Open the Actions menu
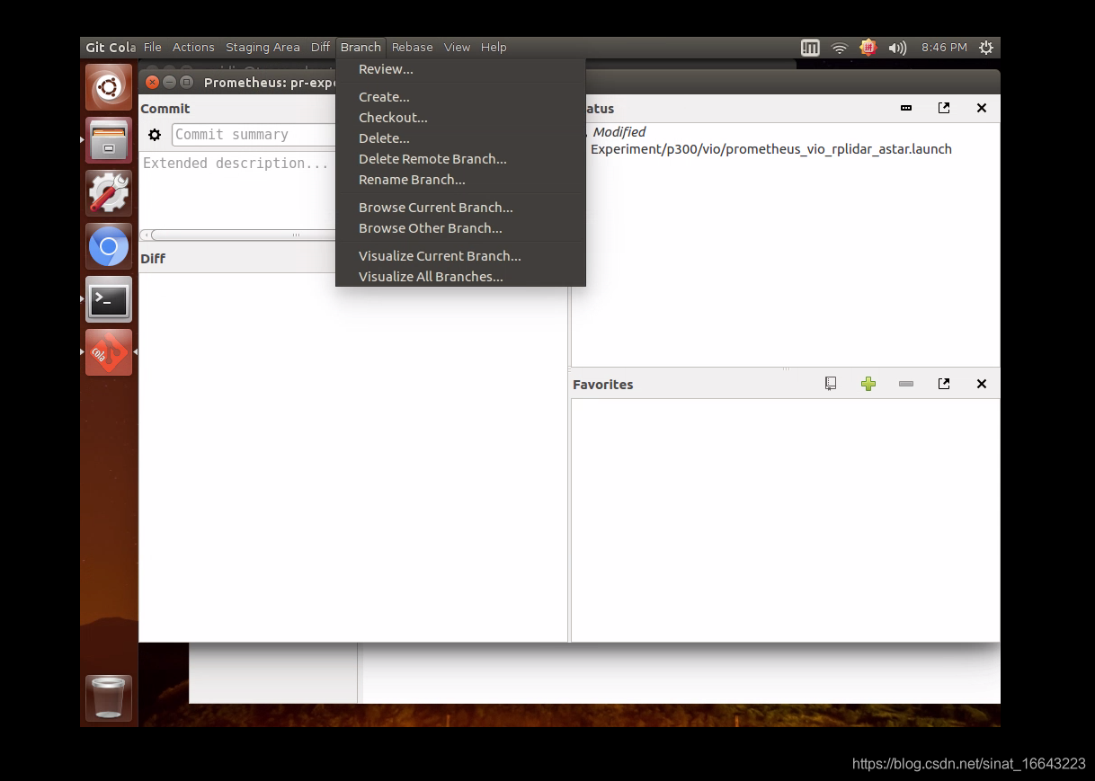 click(193, 48)
